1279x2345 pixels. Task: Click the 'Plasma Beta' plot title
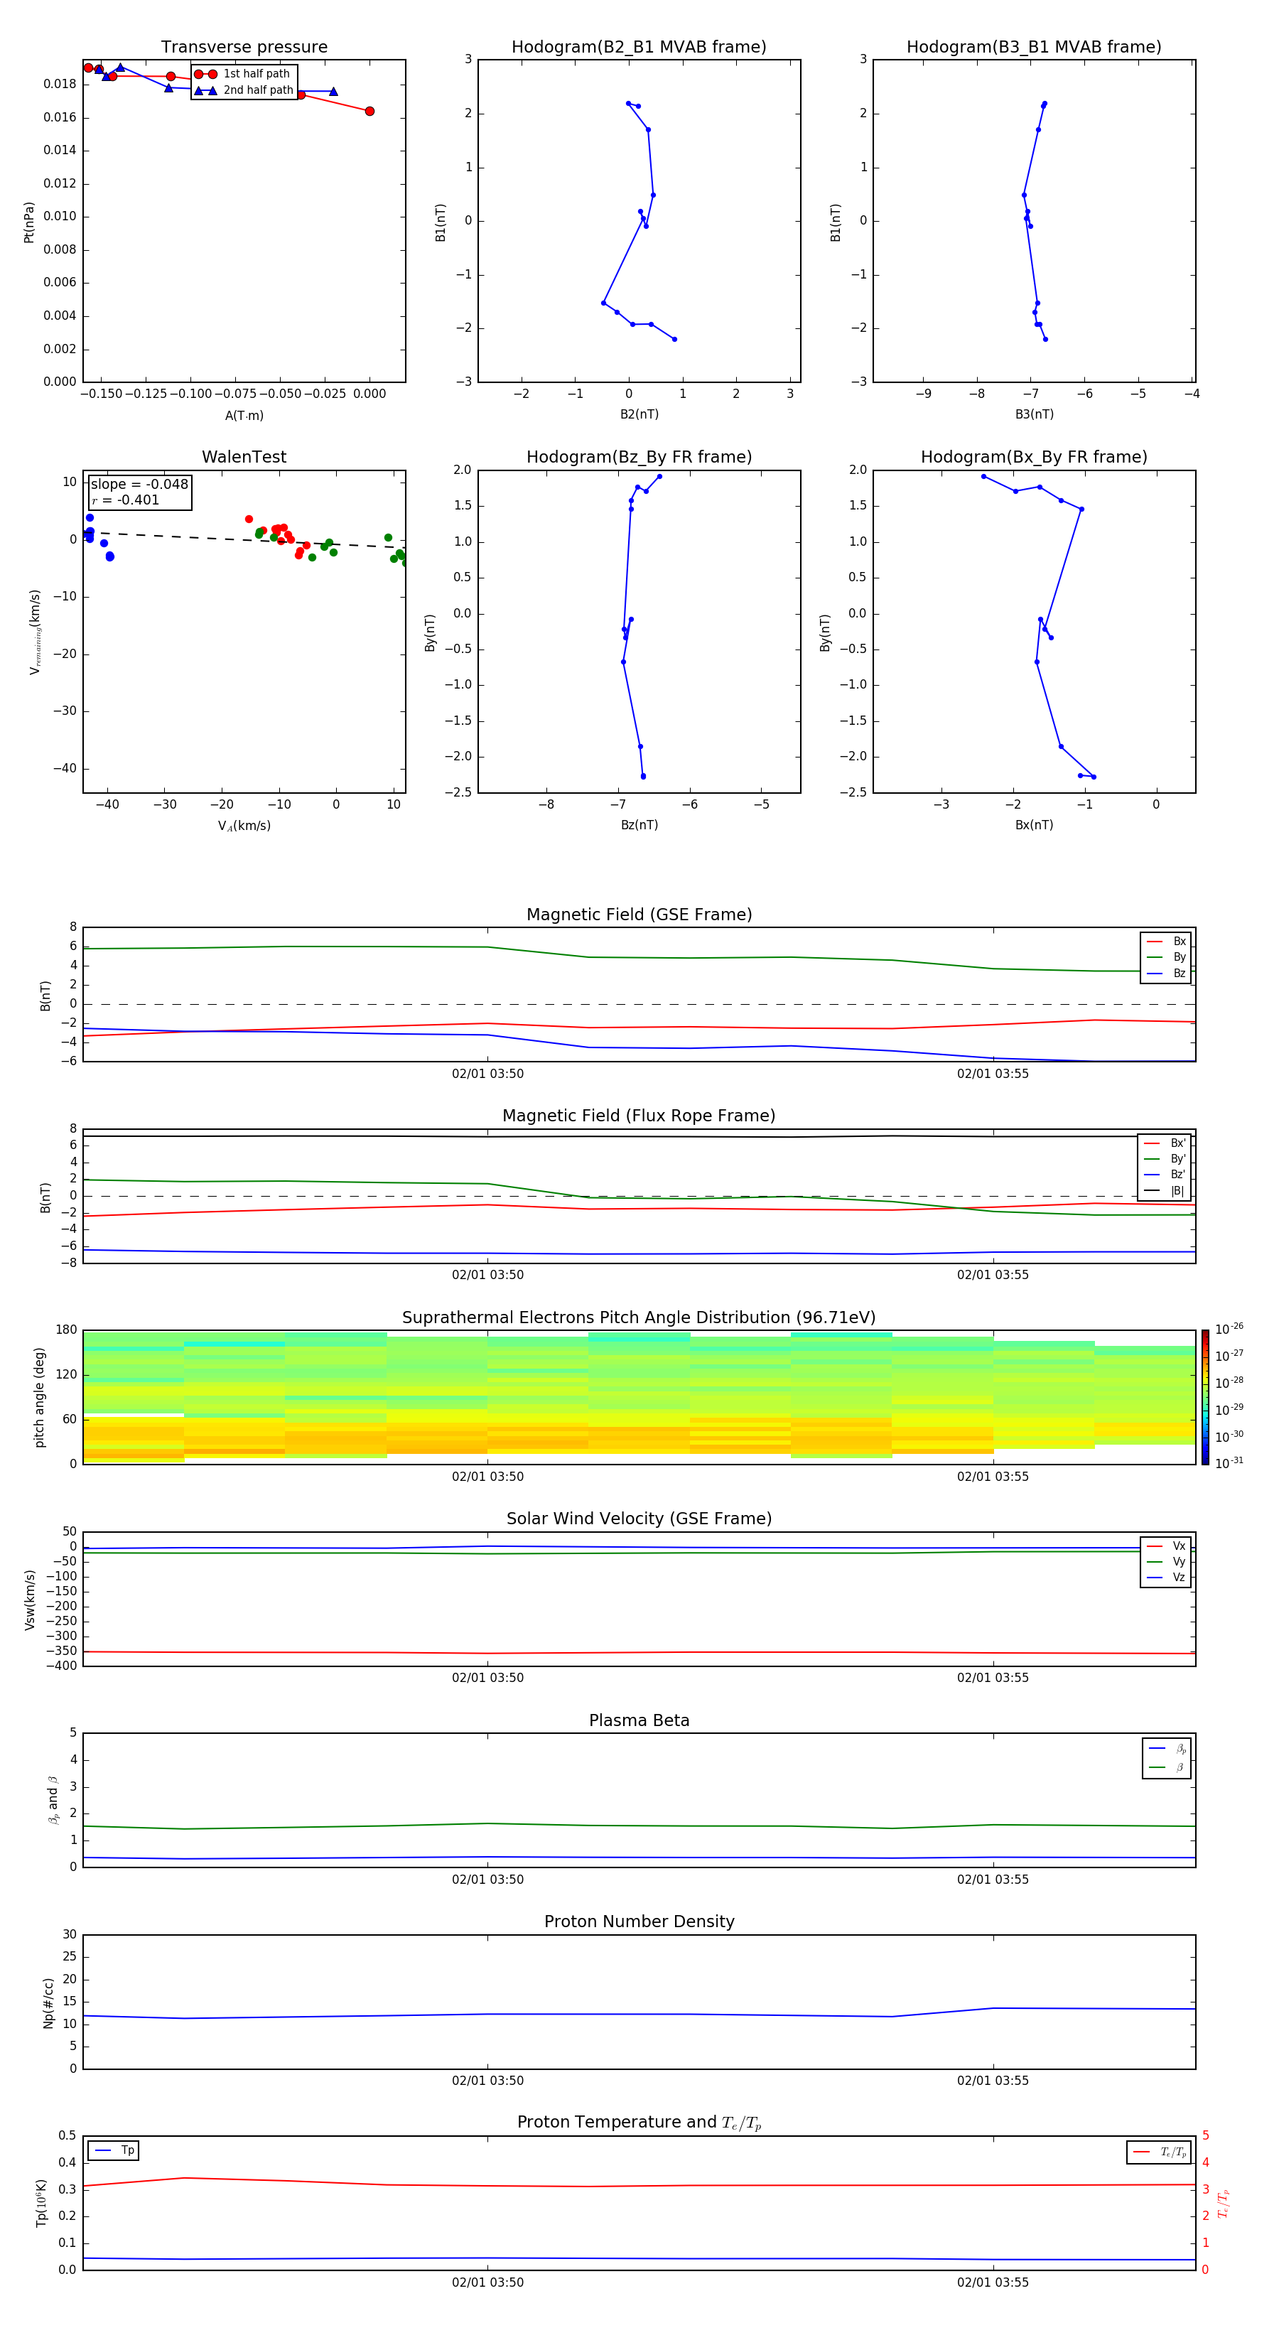(639, 1720)
